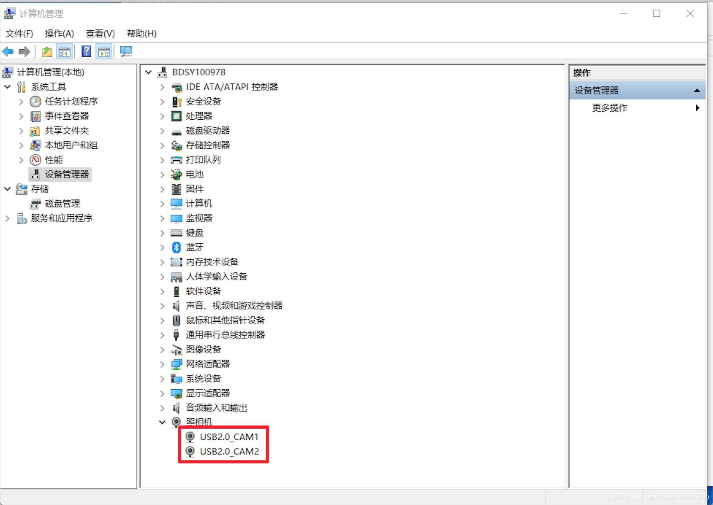Collapse the 系统工具 tree node
The height and width of the screenshot is (505, 713).
[8, 87]
